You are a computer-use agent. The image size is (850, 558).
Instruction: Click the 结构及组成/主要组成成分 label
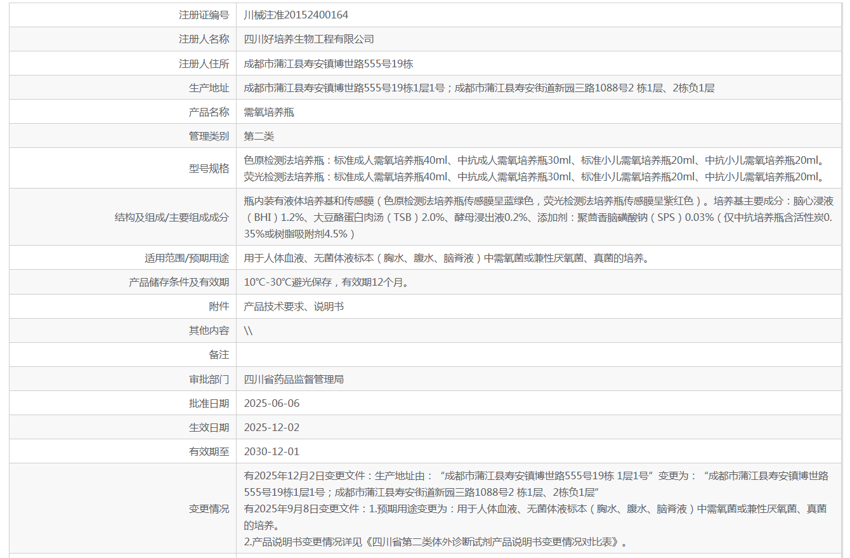point(171,217)
